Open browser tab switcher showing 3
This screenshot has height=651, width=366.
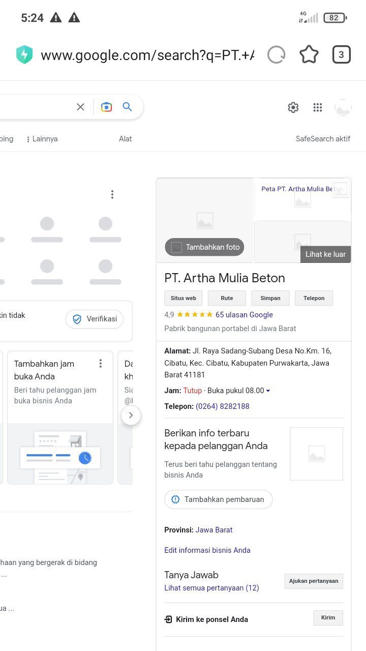click(x=341, y=54)
